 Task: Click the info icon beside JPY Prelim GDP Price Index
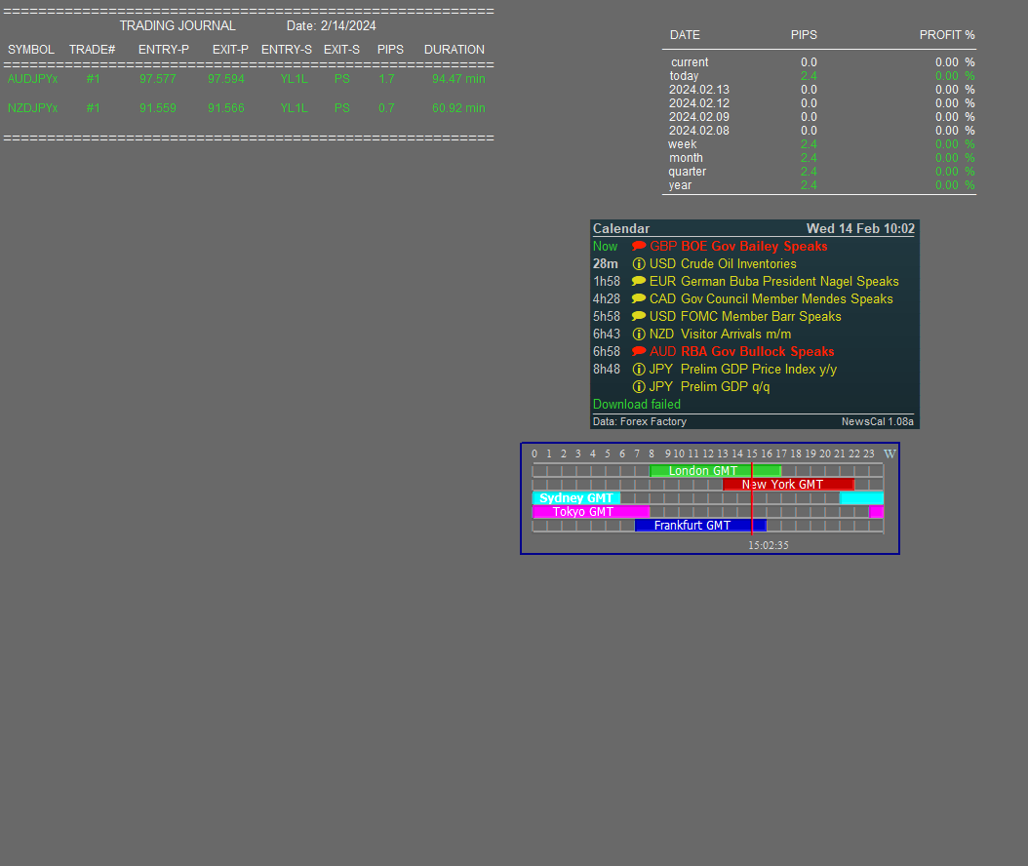(639, 370)
